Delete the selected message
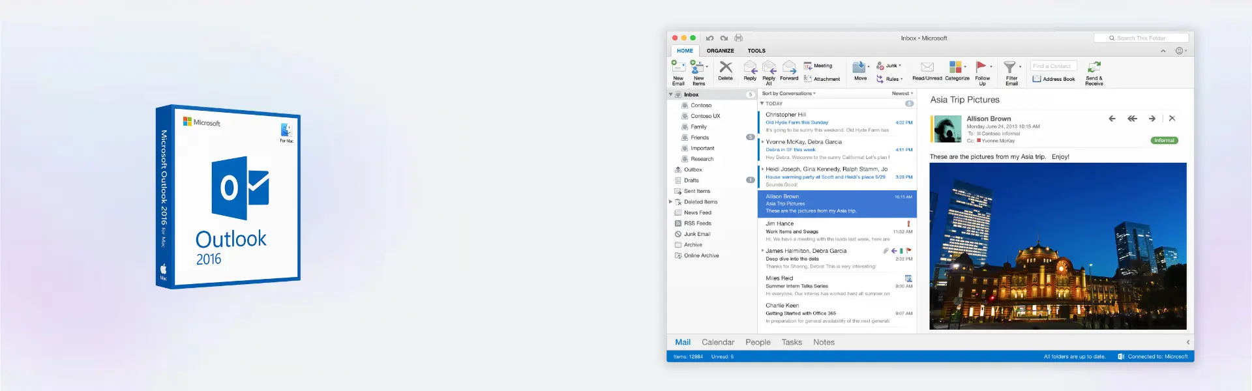Image resolution: width=1252 pixels, height=391 pixels. click(x=726, y=71)
